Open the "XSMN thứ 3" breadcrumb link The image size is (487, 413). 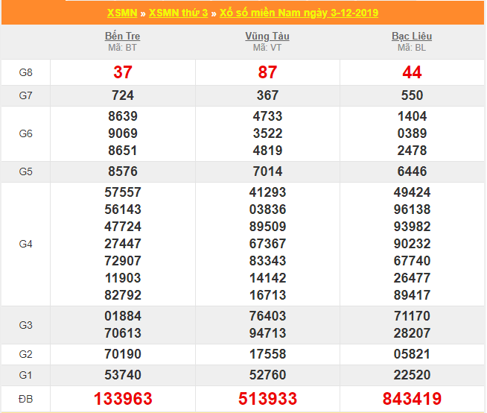coord(179,13)
